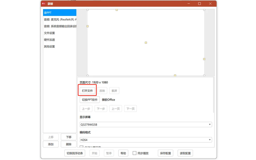This screenshot has width=256, height=160.
Task: Open 其他设置 in the sidebar
Action: click(60, 47)
